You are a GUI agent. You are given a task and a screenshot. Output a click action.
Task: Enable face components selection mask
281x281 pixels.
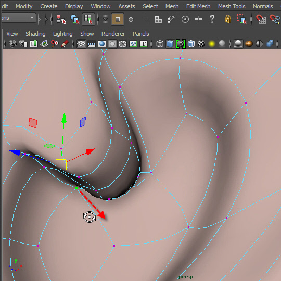[158, 19]
